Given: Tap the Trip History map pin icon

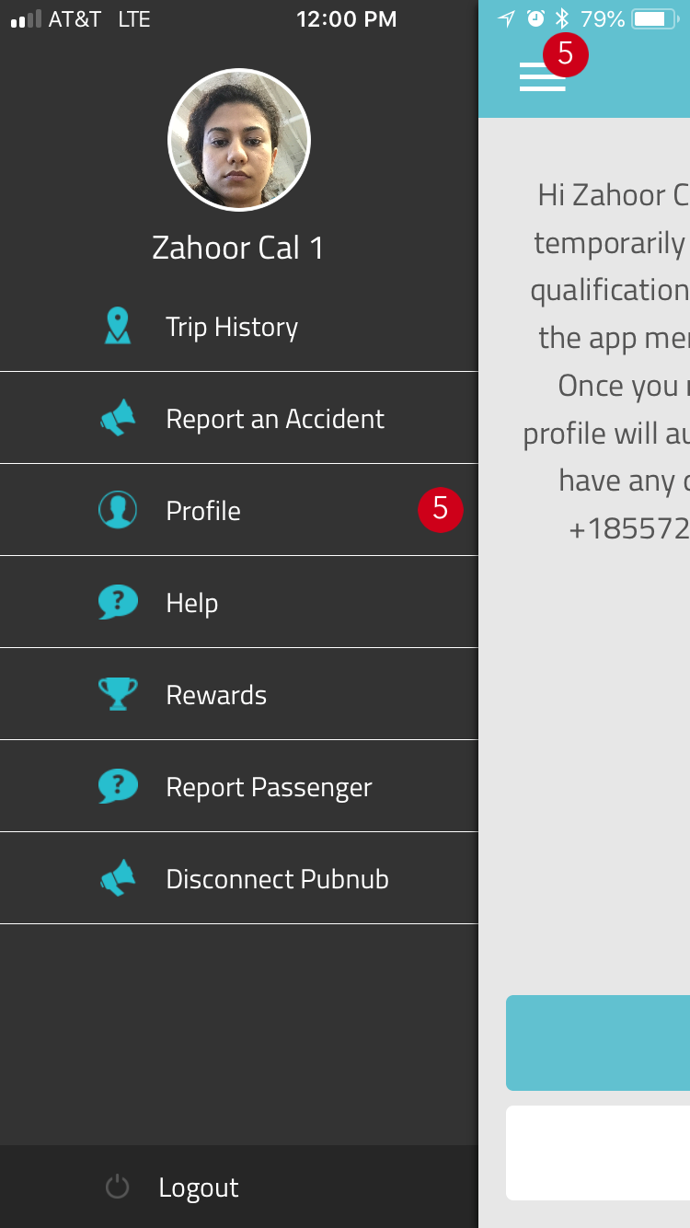Looking at the screenshot, I should tap(118, 326).
